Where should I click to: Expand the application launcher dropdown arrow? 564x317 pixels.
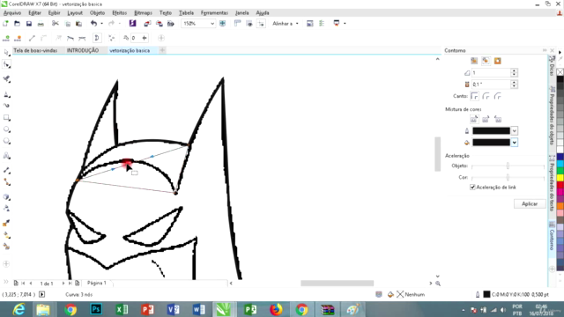[x=345, y=24]
